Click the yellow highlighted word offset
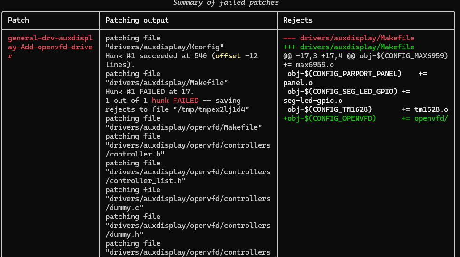 coord(228,56)
